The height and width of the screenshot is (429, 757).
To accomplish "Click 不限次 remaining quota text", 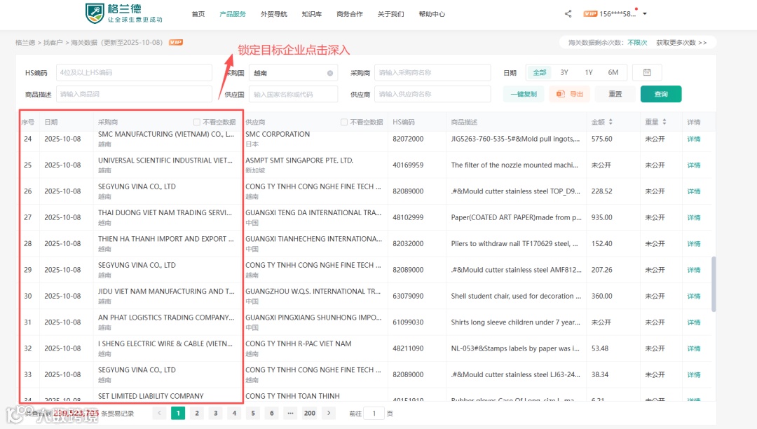I will click(x=637, y=43).
